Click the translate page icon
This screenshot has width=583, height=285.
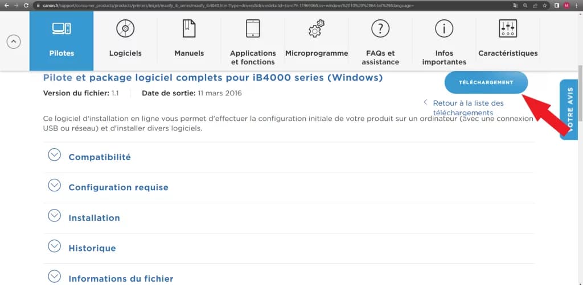pyautogui.click(x=515, y=6)
